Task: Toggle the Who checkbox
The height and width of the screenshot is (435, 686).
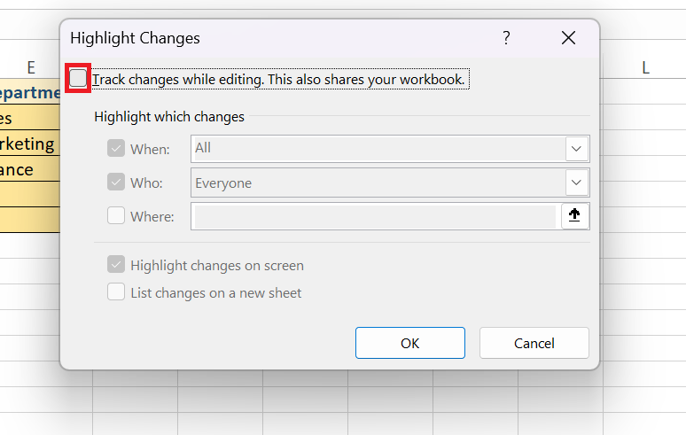Action: pyautogui.click(x=116, y=182)
